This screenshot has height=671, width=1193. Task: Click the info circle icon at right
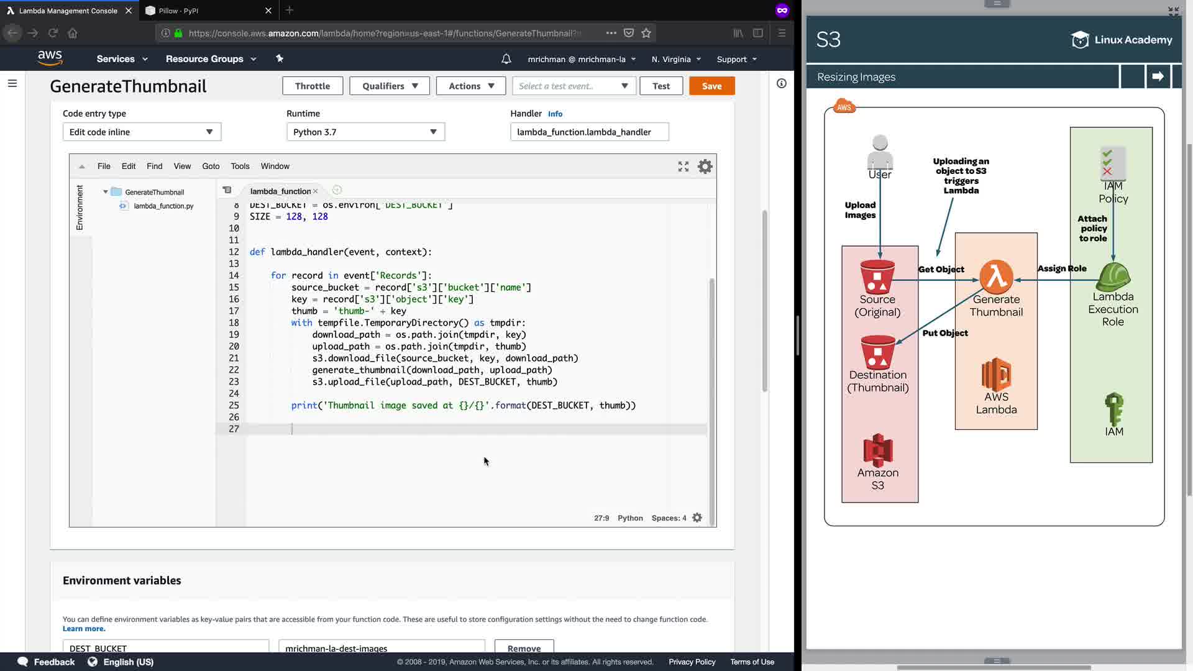(x=782, y=83)
